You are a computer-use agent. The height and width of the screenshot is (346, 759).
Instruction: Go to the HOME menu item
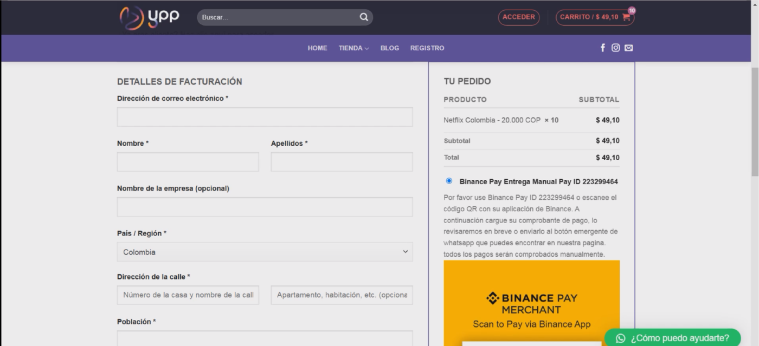tap(317, 48)
